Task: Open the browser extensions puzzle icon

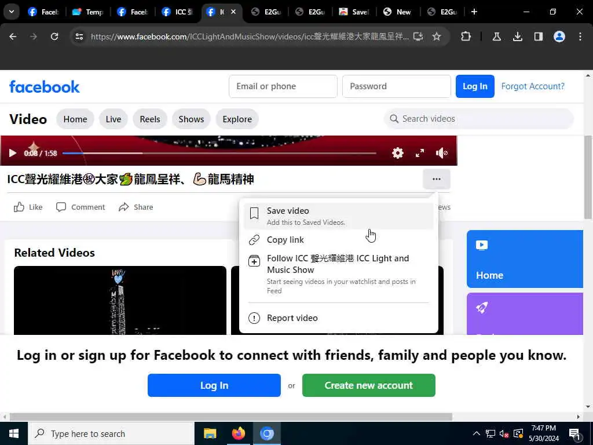Action: [466, 37]
